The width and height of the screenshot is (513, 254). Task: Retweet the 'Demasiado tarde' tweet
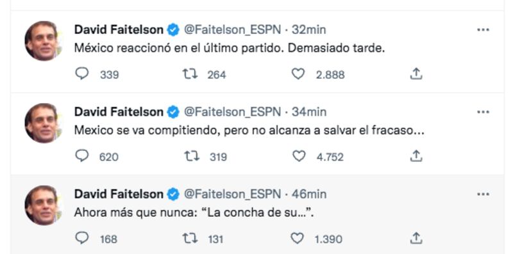(x=190, y=74)
